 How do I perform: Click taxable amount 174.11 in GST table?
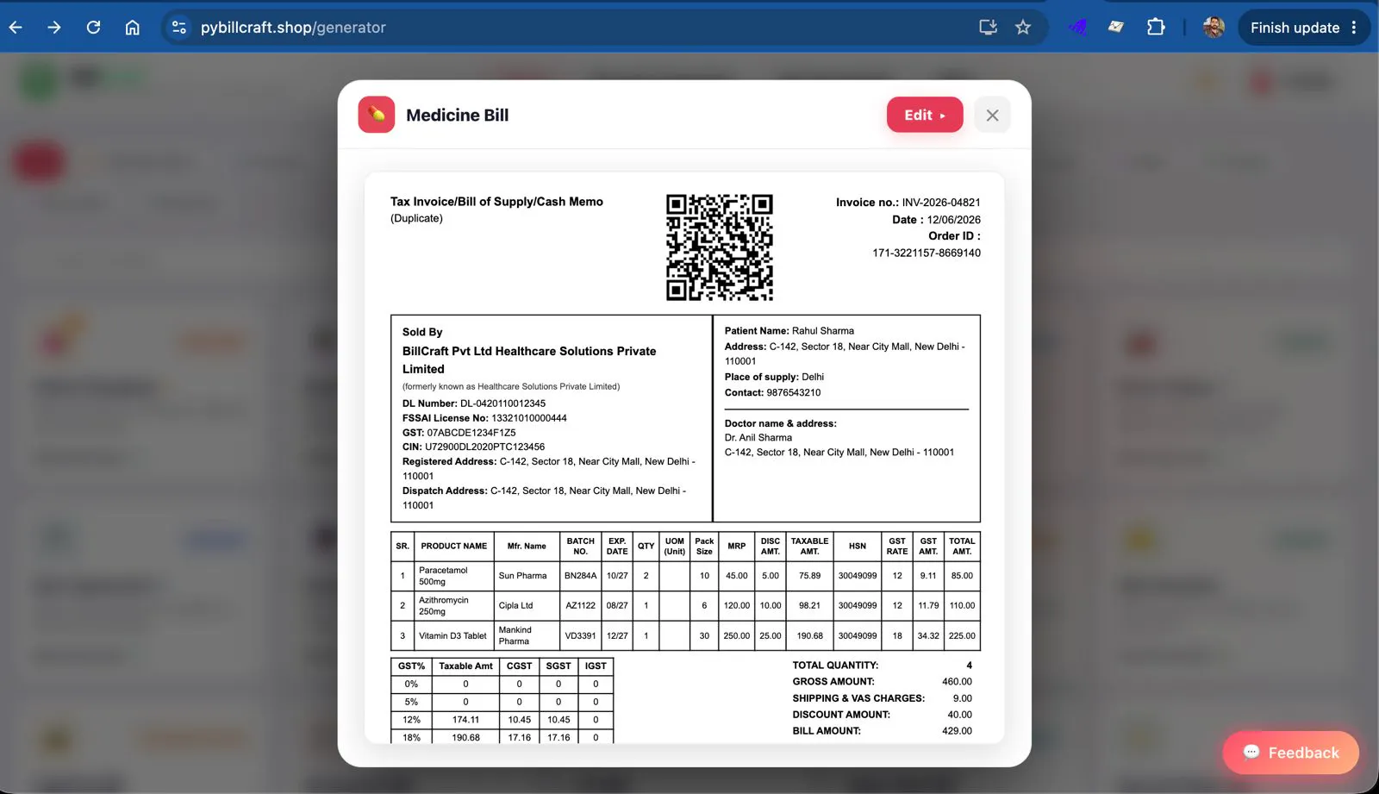465,720
